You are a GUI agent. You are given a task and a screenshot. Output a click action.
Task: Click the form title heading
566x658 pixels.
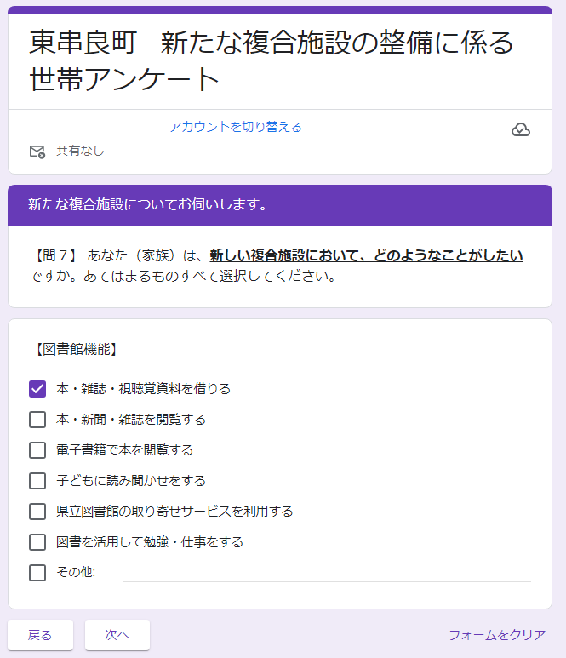tap(271, 60)
